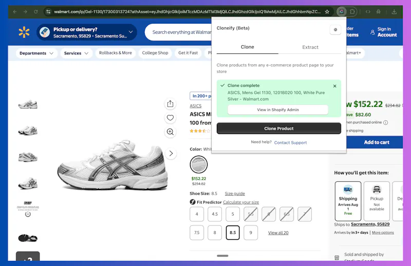Screen dimensions: 411x266
Task: Open Rollbacks & More
Action: 115,53
